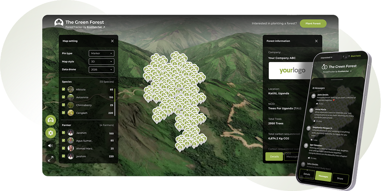Image resolution: width=381 pixels, height=191 pixels.
Task: Open the Messages tab on the phone
Action: pyautogui.click(x=323, y=176)
